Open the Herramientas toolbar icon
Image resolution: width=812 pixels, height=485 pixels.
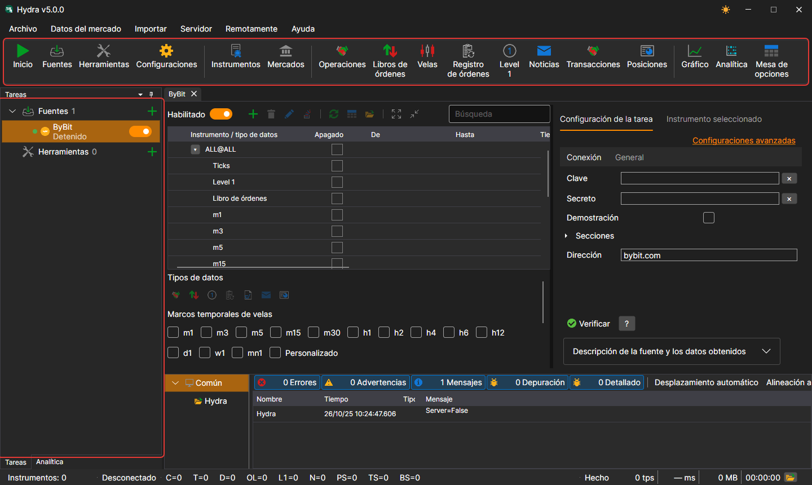point(104,51)
